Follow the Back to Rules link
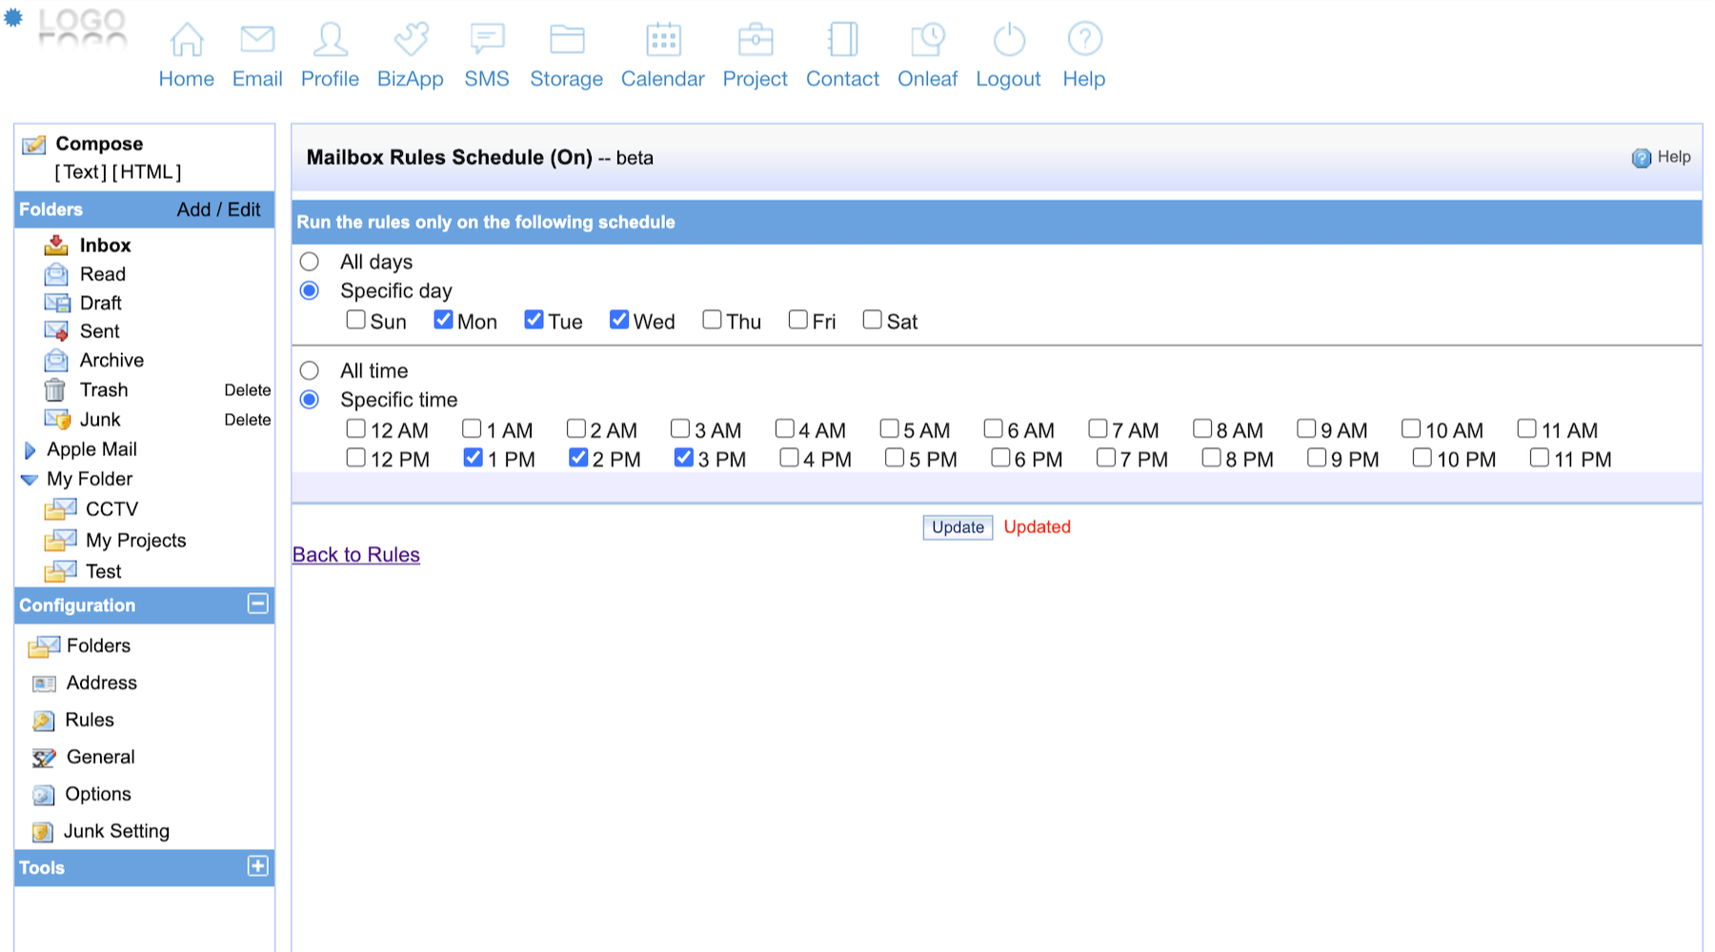Viewport: 1715px width, 952px height. (355, 555)
